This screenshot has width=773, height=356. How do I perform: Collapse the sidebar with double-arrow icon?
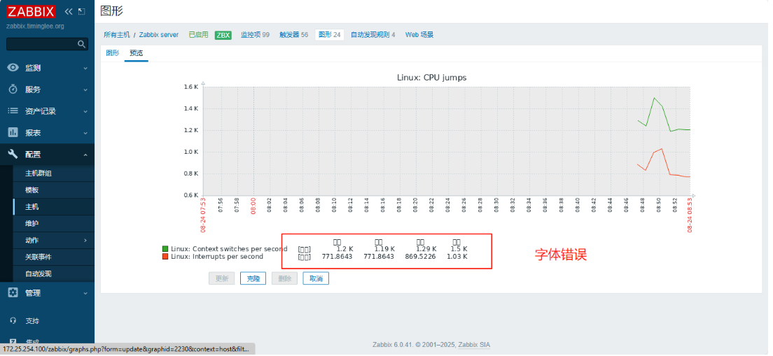(x=69, y=11)
